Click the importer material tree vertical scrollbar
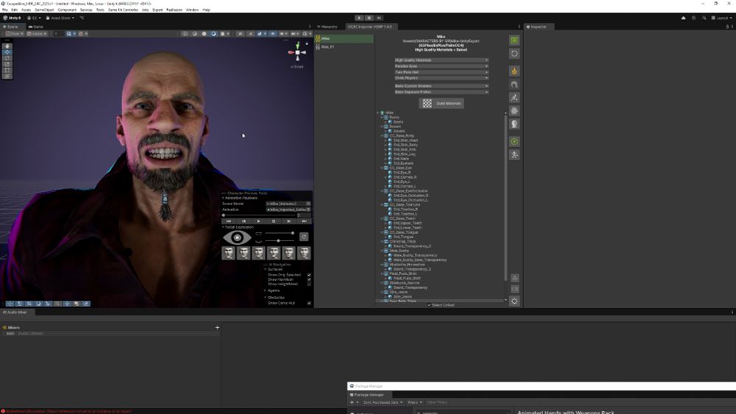Viewport: 736px width, 414px height. [506, 197]
